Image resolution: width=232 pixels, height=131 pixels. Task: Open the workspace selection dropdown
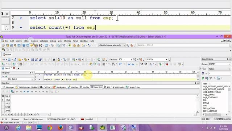pos(124,45)
